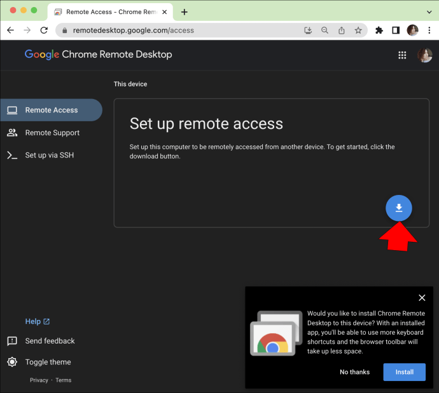Click the Chrome Remote Desktop app image
439x393 pixels.
276,333
